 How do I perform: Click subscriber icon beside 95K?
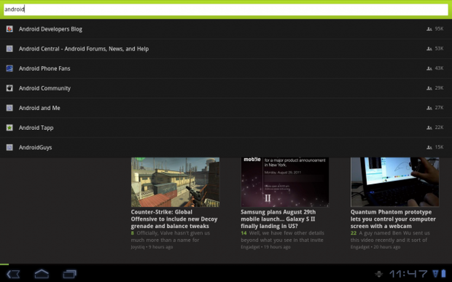pyautogui.click(x=429, y=29)
